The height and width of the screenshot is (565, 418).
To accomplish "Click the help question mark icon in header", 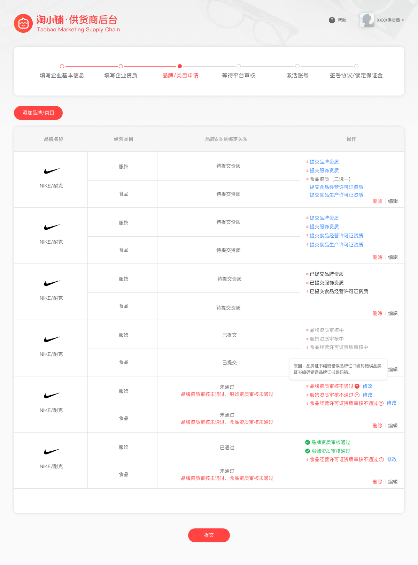I will click(332, 20).
